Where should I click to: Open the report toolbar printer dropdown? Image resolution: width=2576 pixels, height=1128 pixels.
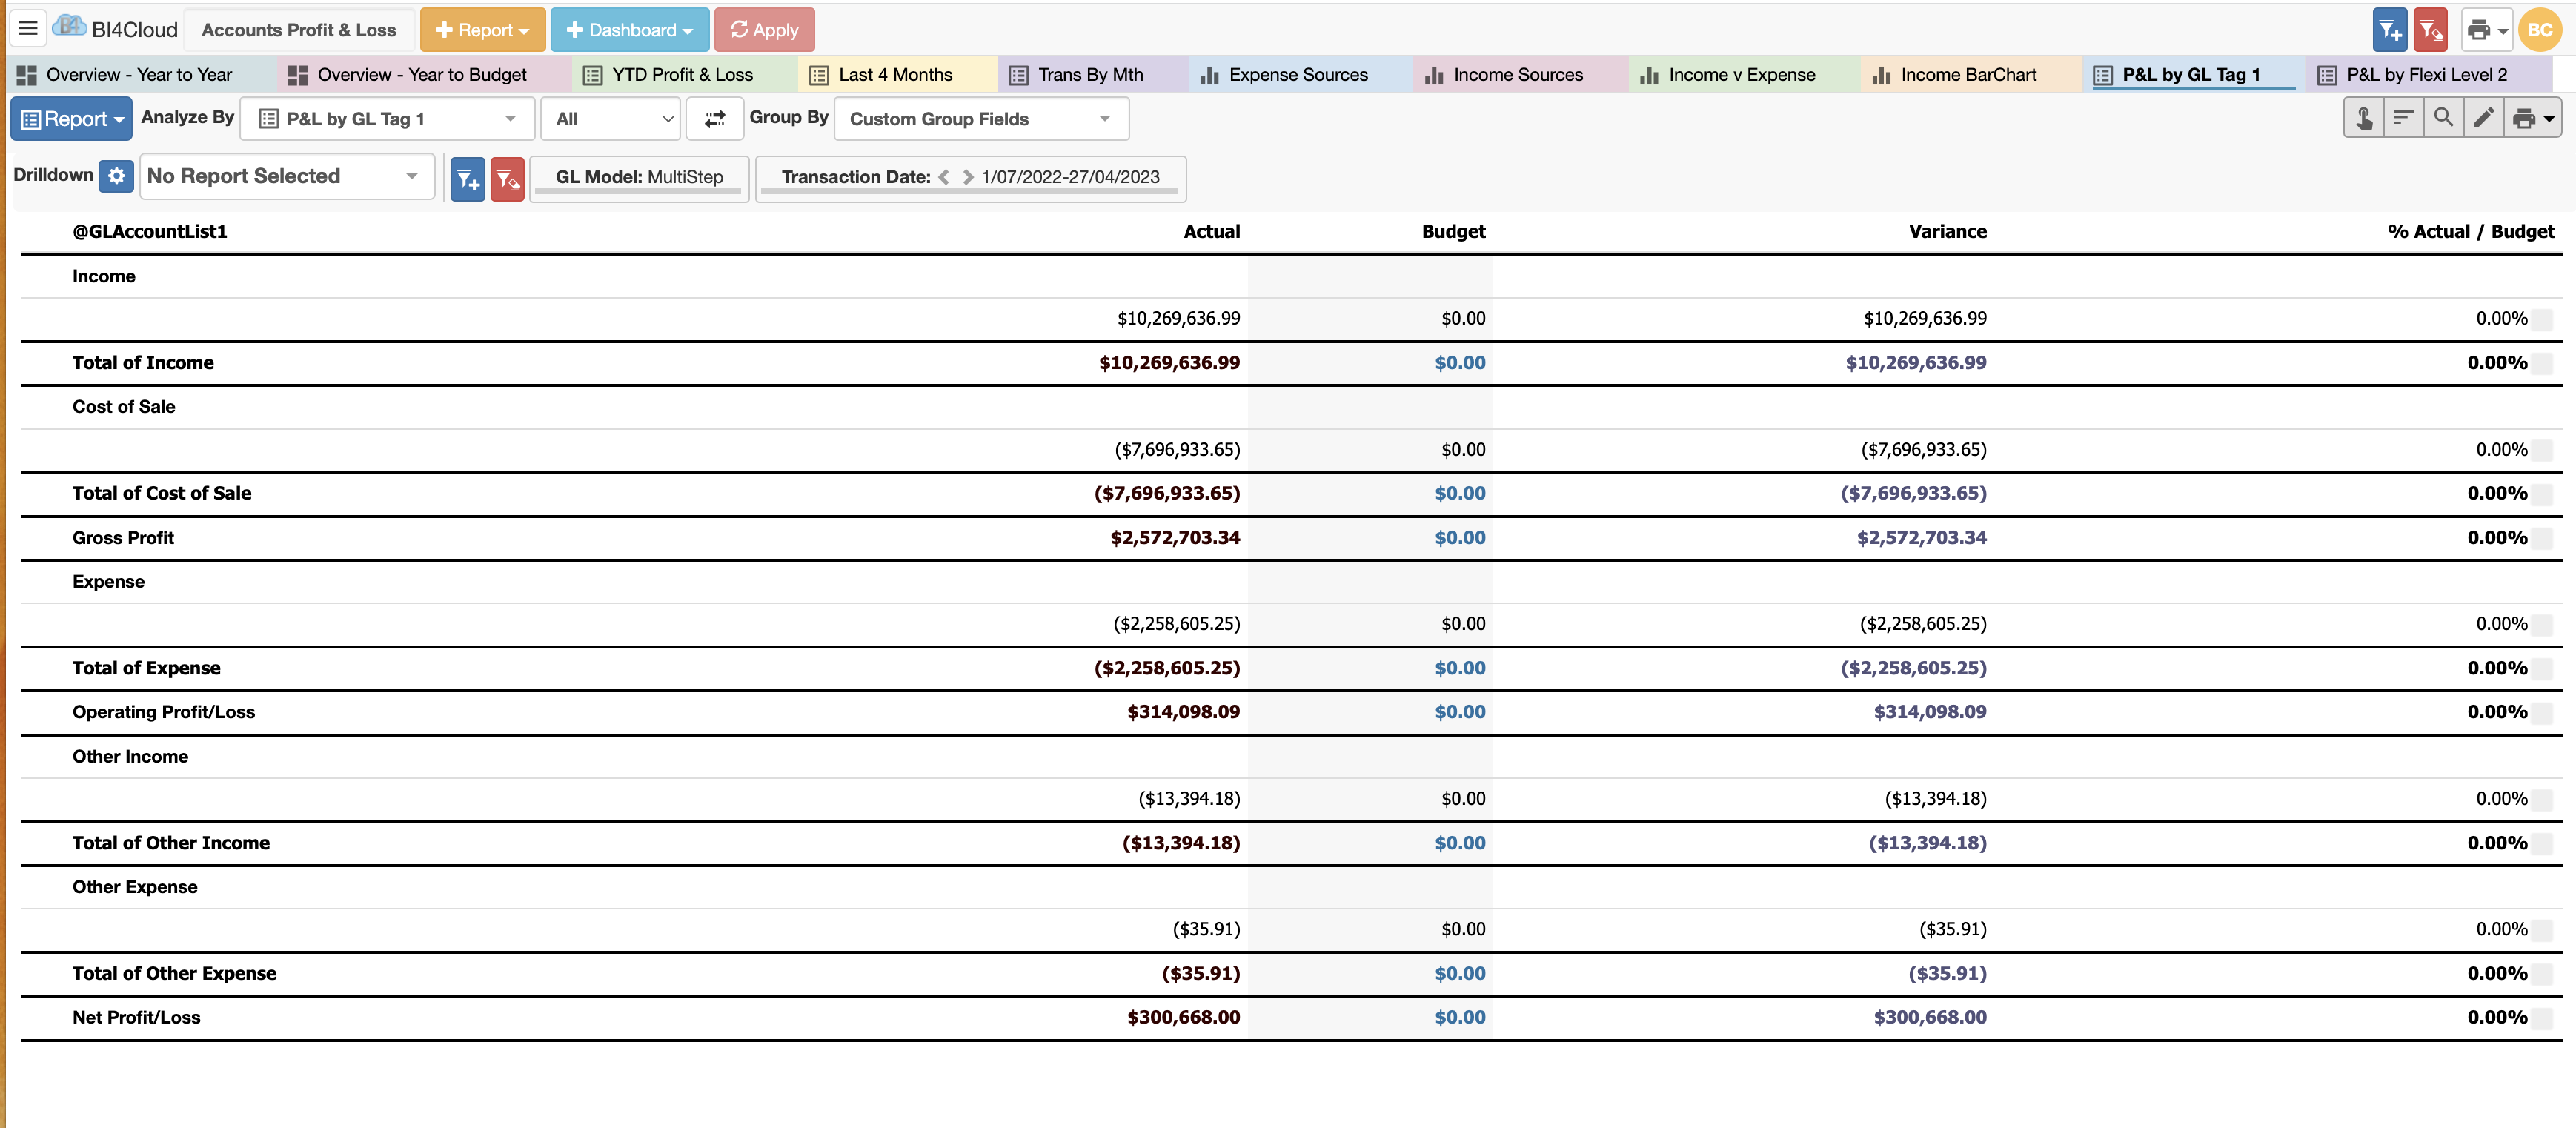[x=2533, y=118]
